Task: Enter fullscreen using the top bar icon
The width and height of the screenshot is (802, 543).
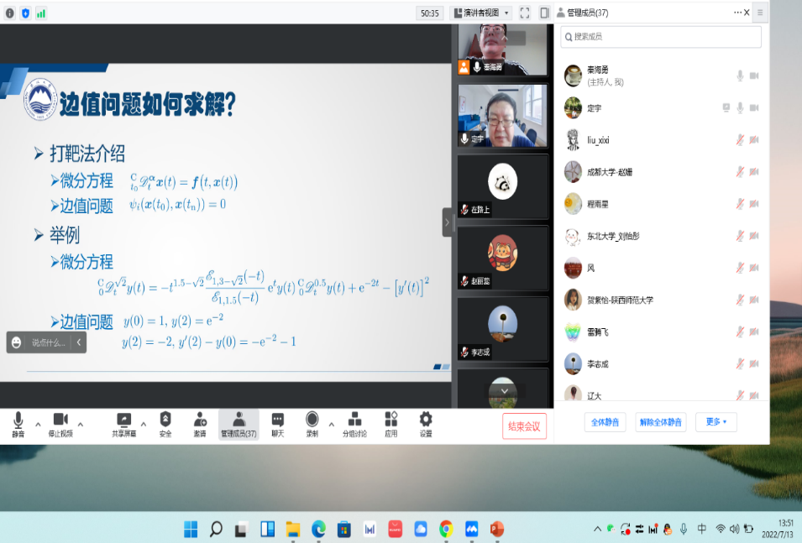Action: (x=525, y=13)
